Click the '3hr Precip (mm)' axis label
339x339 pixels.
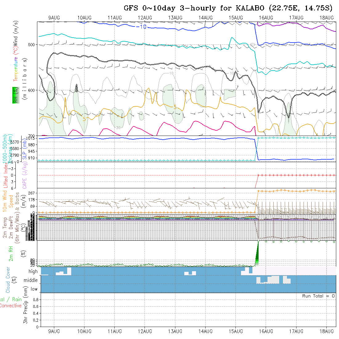(x=26, y=305)
